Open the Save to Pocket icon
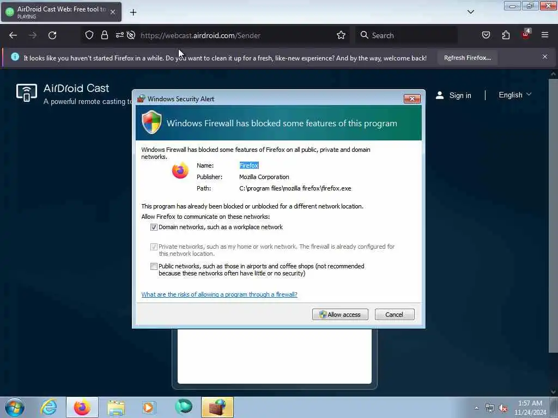The image size is (558, 418). (x=486, y=35)
